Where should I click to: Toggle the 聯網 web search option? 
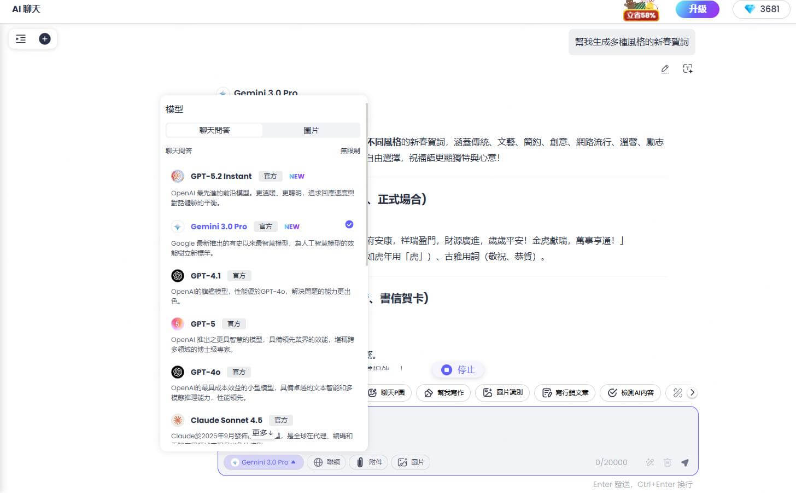[326, 462]
